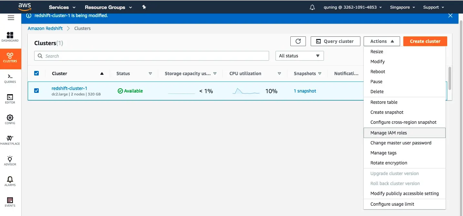463x216 pixels.
Task: Click the vertical scrollbar of clusters table
Action: (450, 78)
